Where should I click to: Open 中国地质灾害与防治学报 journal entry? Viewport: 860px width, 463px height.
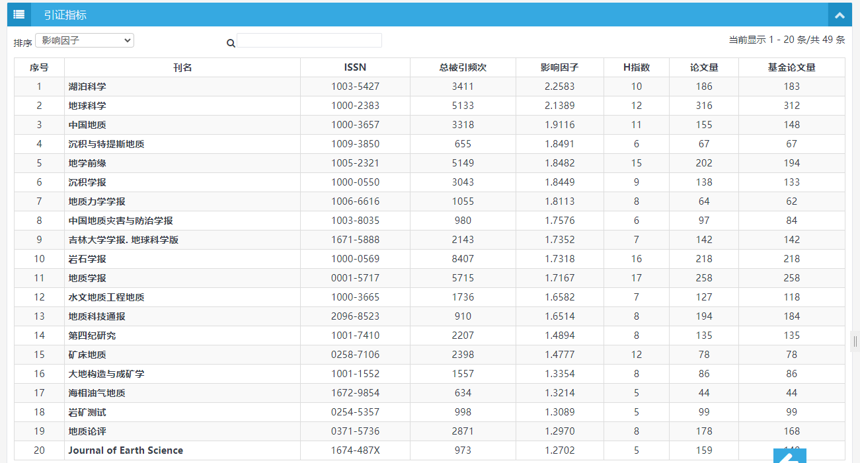[x=120, y=221]
